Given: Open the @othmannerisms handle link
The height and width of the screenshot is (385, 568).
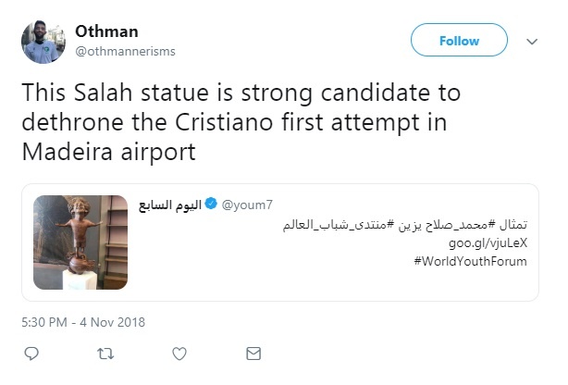Looking at the screenshot, I should (x=125, y=50).
